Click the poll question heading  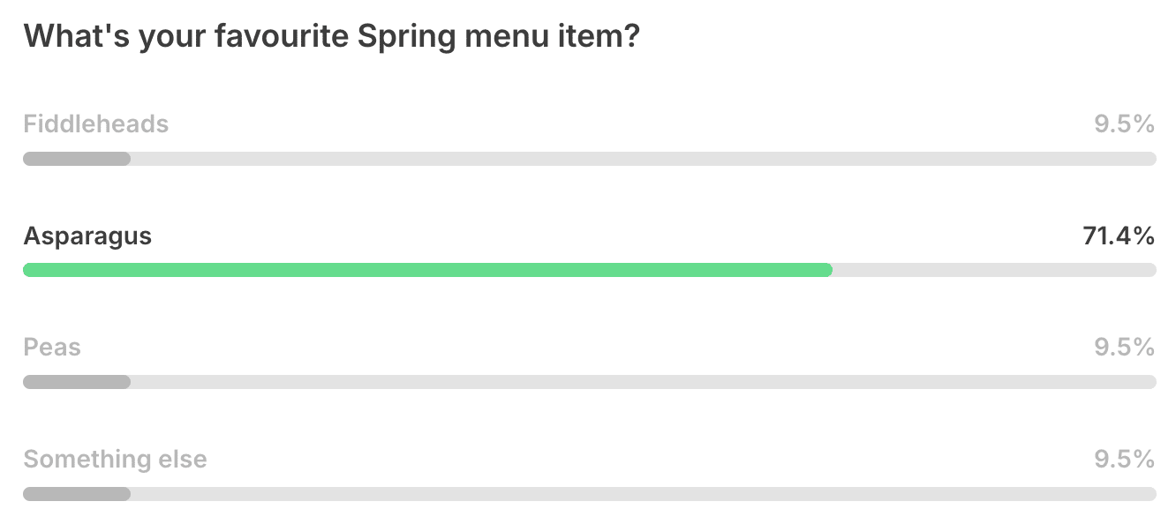(331, 39)
